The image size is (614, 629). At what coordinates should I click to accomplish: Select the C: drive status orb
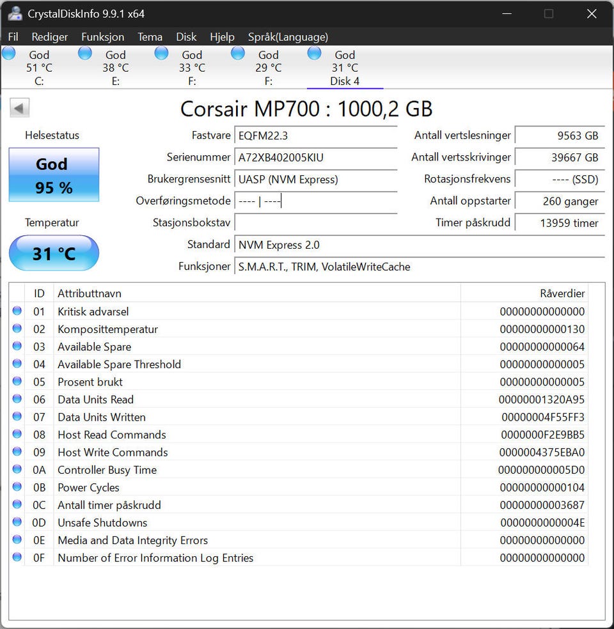(9, 53)
